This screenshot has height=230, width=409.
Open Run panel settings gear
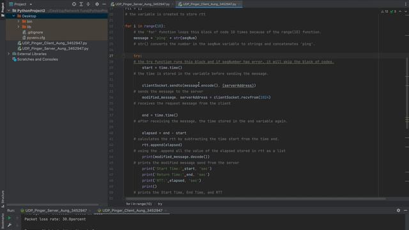(398, 210)
